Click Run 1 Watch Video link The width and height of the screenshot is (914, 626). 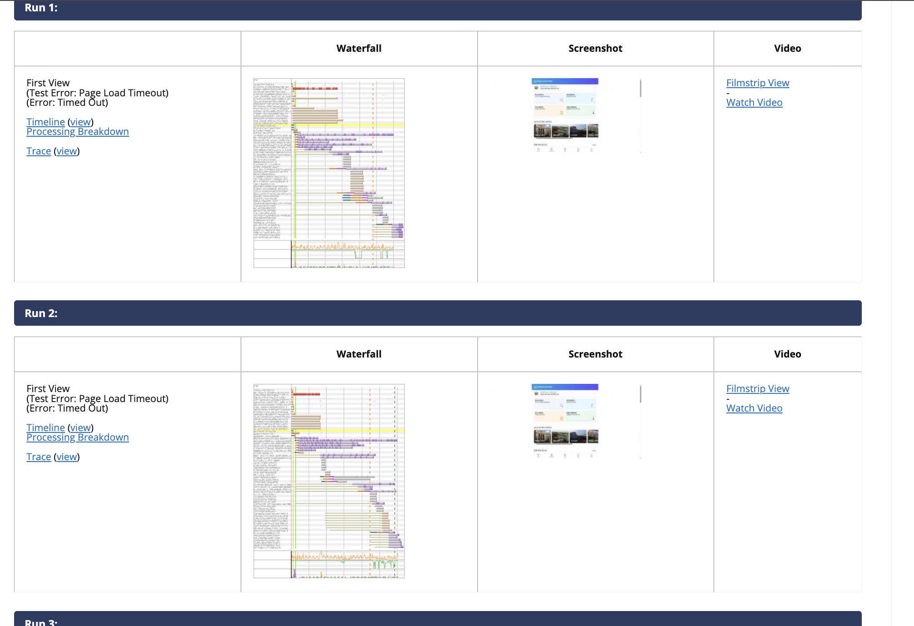754,103
